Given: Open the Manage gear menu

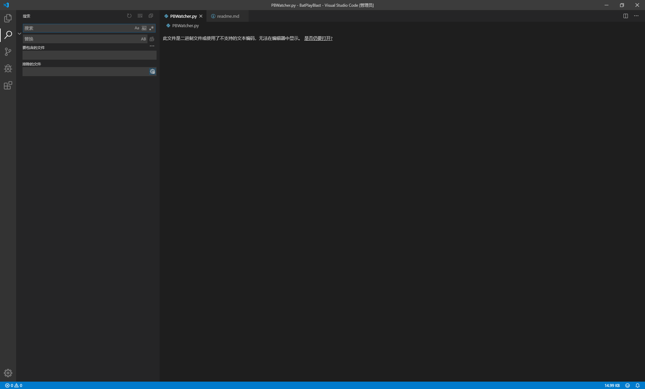Looking at the screenshot, I should pos(8,373).
